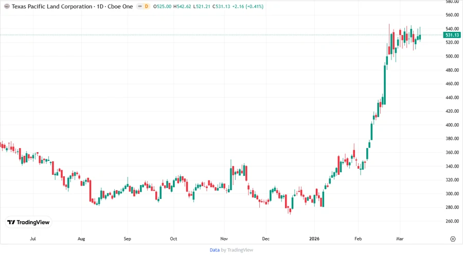Click the Nov label on time axis
Screen dimensions: 463x256
tap(224, 239)
